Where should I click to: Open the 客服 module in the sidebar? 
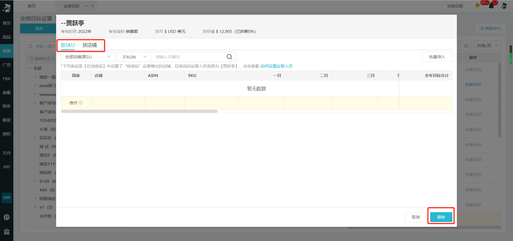coord(6,92)
